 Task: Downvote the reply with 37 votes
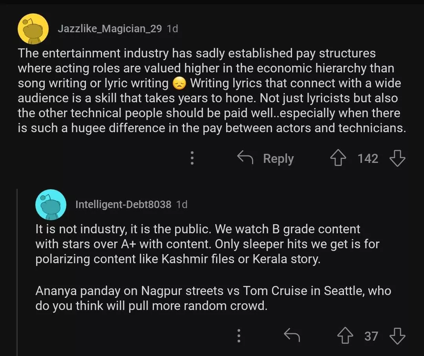tap(397, 336)
